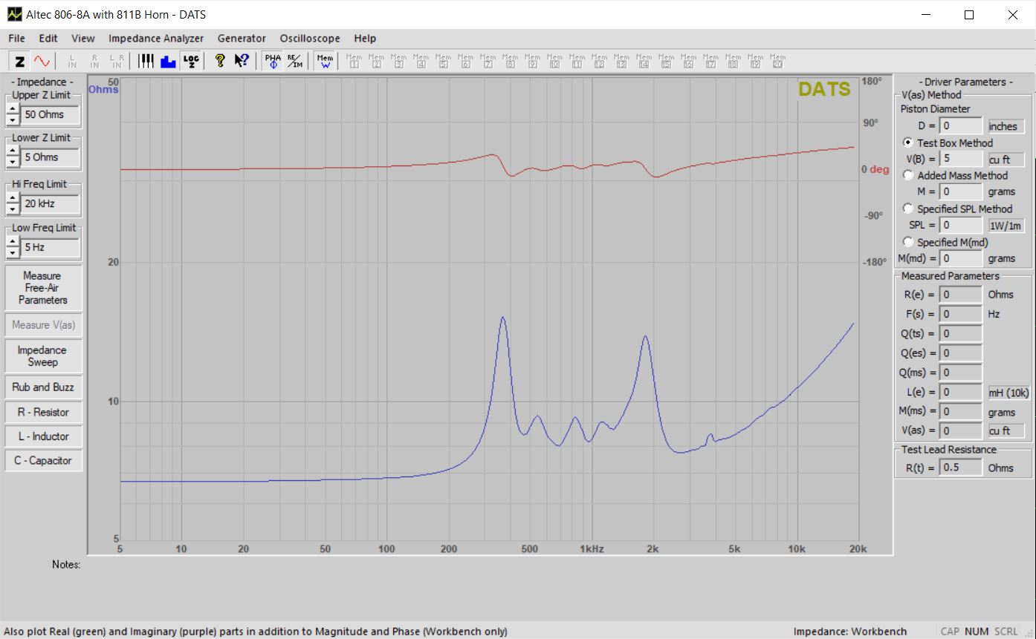Image resolution: width=1036 pixels, height=639 pixels.
Task: Select the Mem 18 memory icon
Action: (x=733, y=61)
